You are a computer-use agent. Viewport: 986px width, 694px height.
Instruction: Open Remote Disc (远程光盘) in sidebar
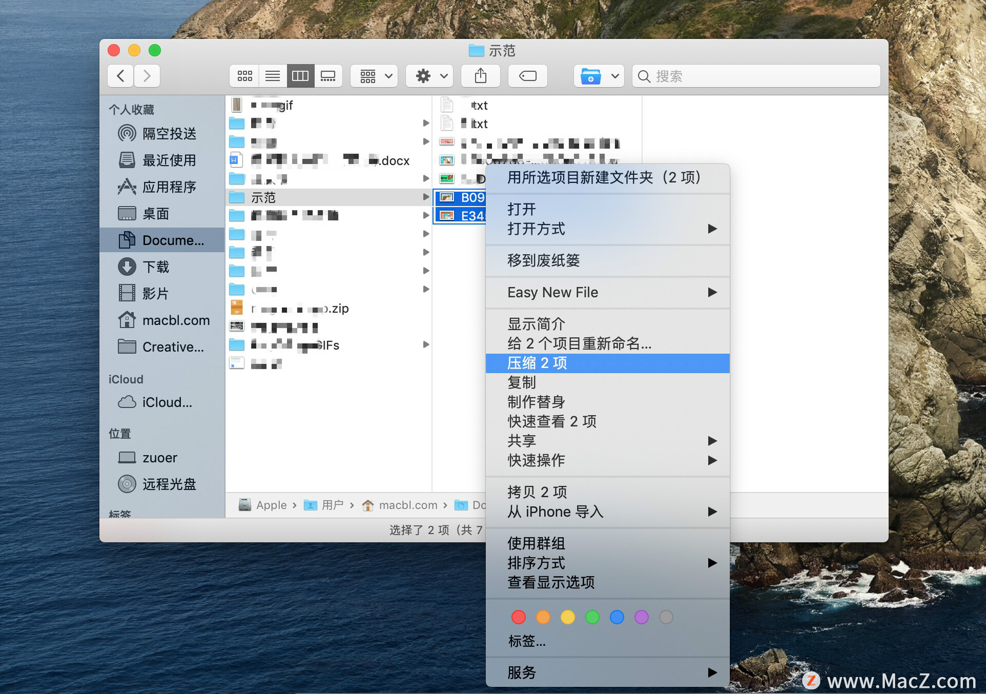click(162, 484)
